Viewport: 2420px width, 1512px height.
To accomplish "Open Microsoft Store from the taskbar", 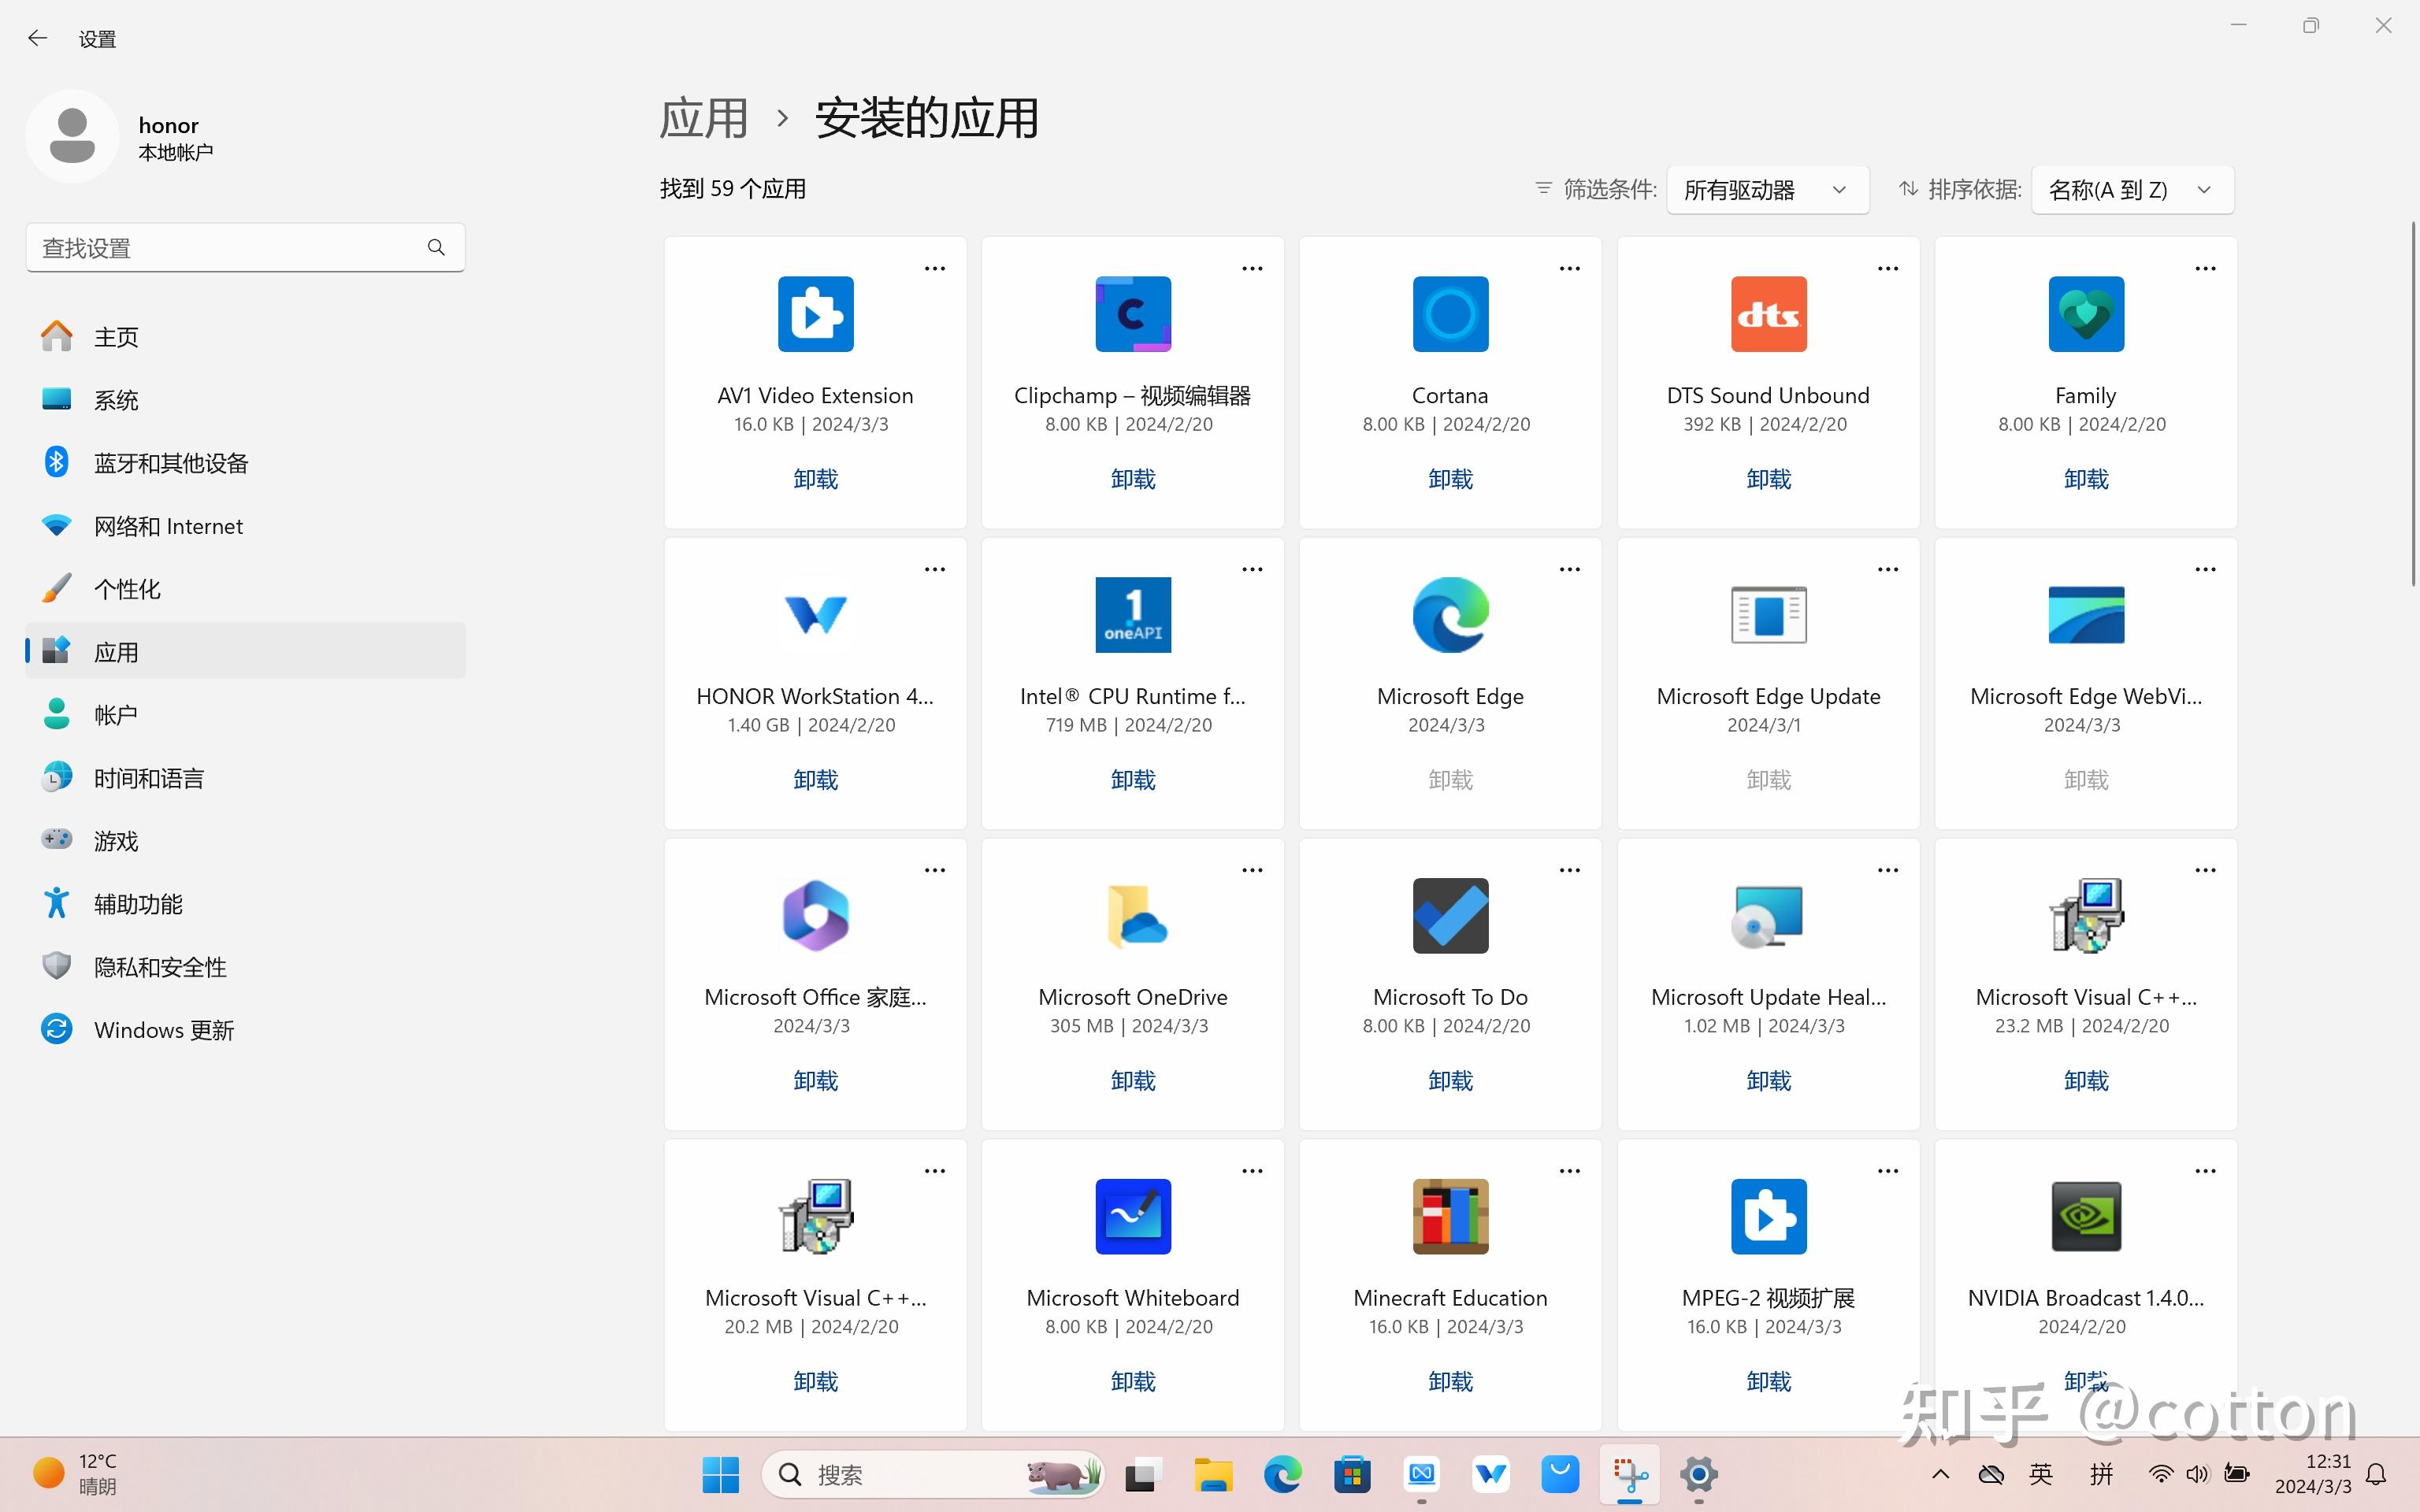I will pos(1351,1474).
